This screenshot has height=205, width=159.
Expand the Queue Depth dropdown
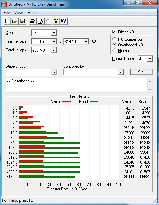(150, 59)
